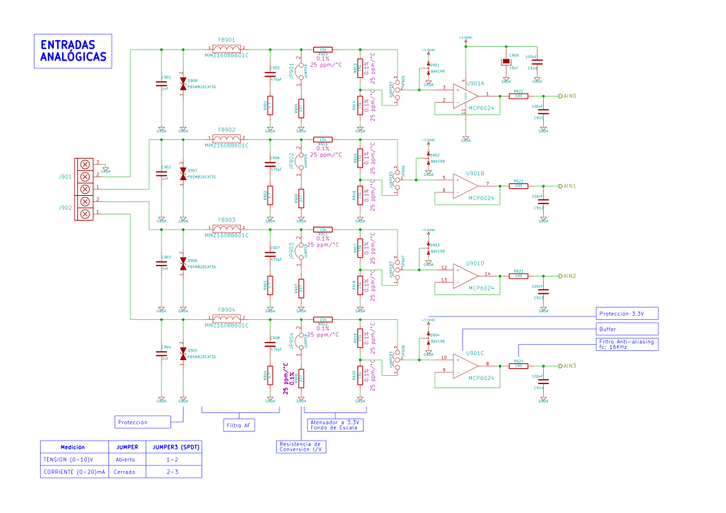The width and height of the screenshot is (726, 513).
Task: Select the CORRIENTE (0-20)mA table cell
Action: click(74, 472)
